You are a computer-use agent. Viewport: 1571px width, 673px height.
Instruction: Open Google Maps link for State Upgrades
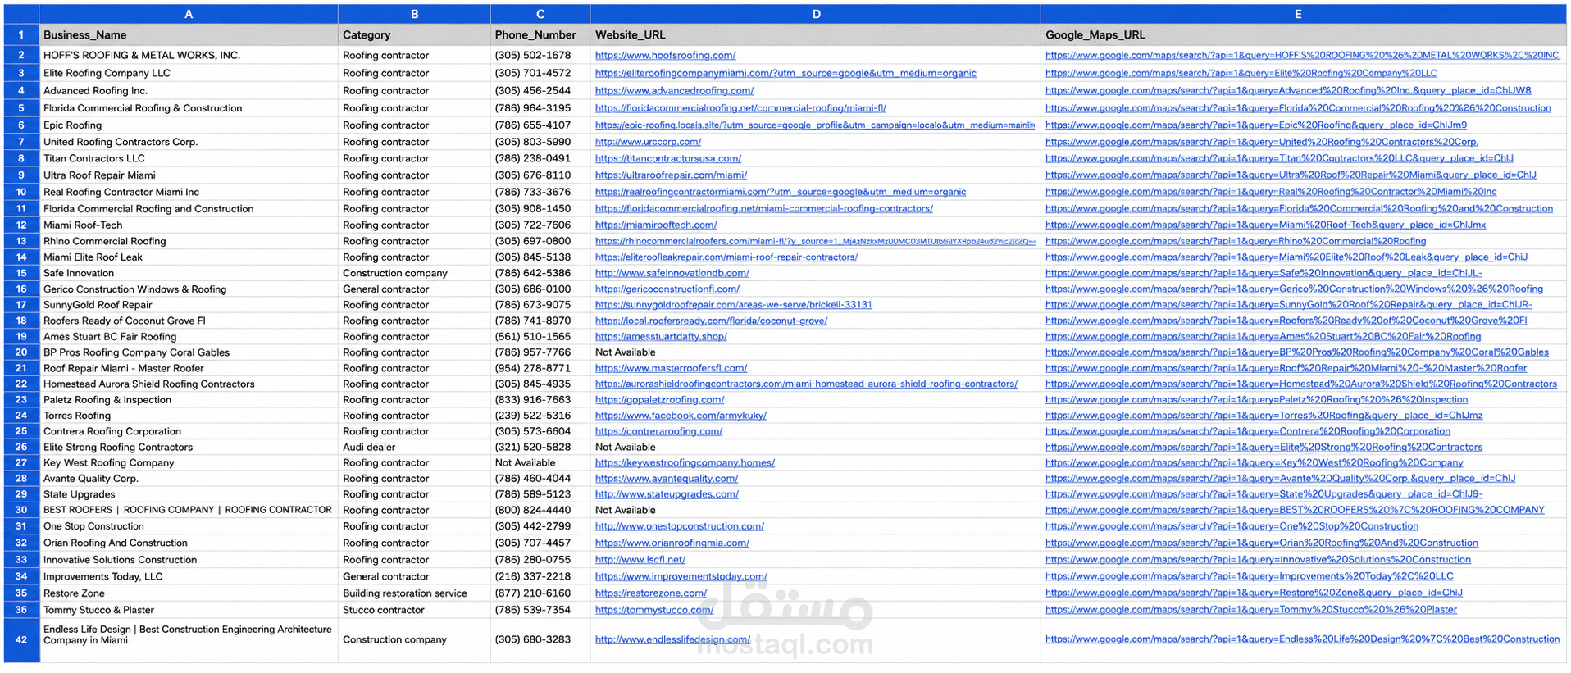(1264, 494)
